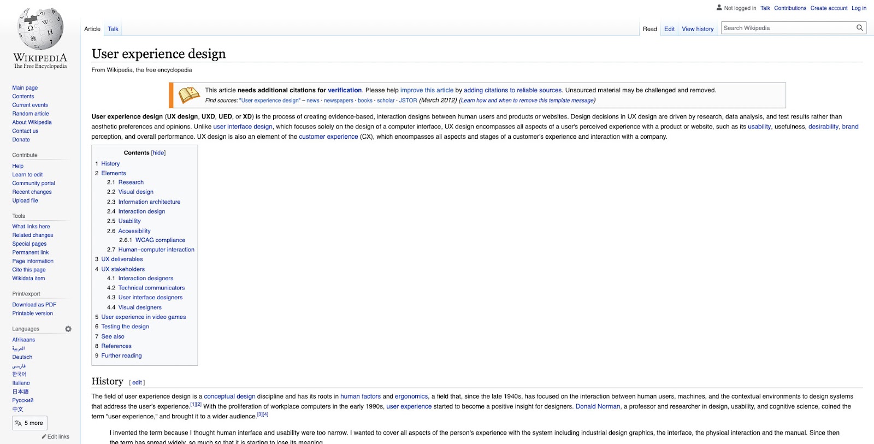874x444 pixels.
Task: Open the user Talk link in header
Action: click(765, 8)
